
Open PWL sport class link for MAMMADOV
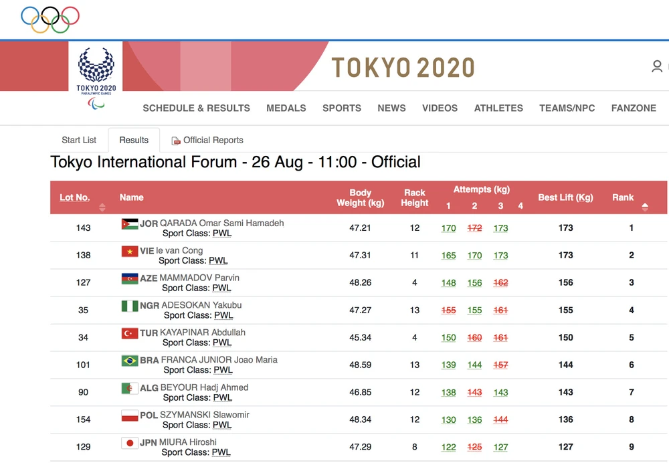(x=221, y=288)
